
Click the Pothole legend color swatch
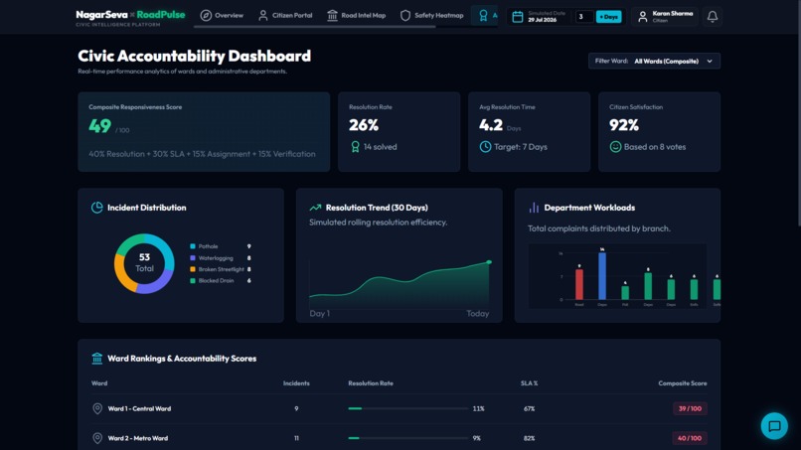click(x=193, y=246)
